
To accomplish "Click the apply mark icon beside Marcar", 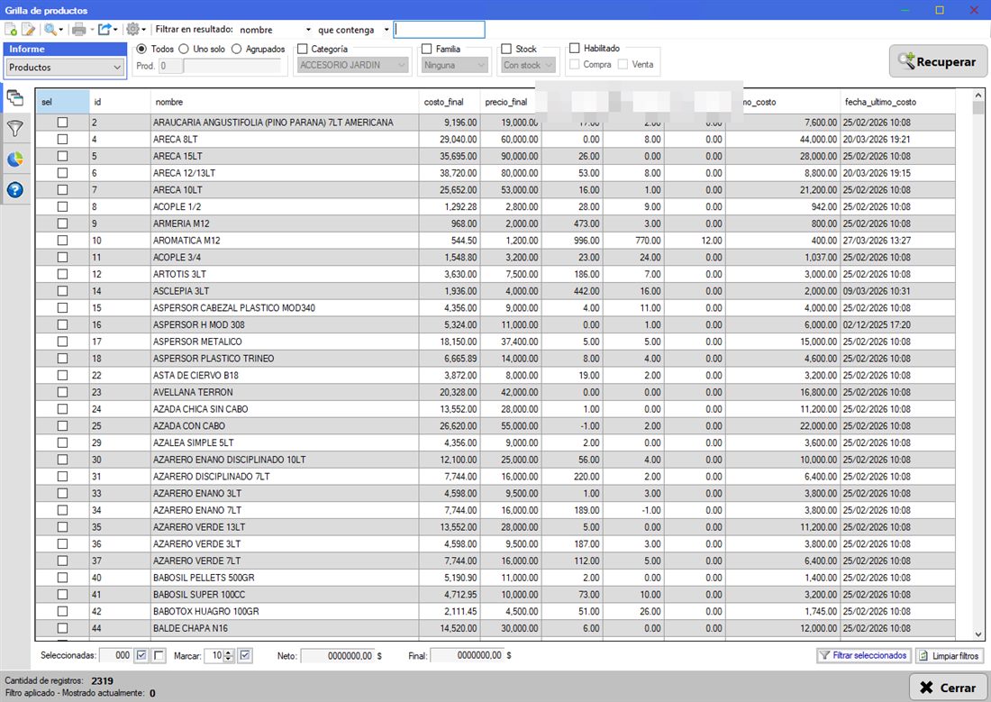I will coord(244,656).
